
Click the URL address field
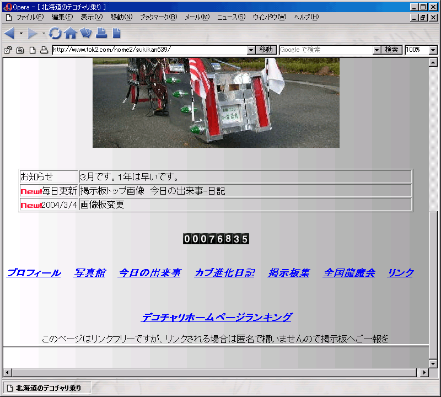coord(149,50)
